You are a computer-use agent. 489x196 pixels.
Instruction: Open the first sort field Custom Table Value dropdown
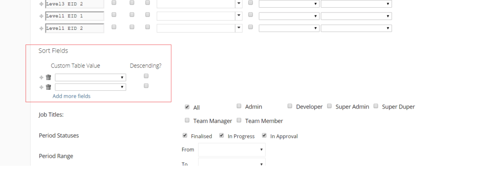90,77
